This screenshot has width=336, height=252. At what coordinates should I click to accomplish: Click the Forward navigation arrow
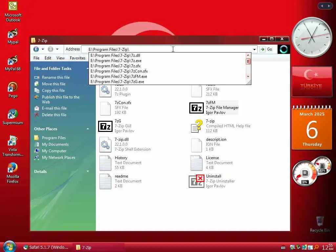click(50, 49)
